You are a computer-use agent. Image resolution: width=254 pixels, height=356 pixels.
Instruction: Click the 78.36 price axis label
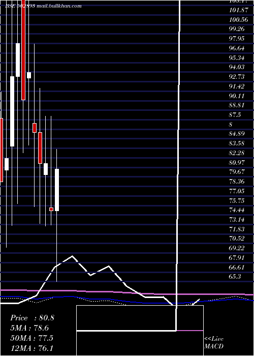(237, 182)
